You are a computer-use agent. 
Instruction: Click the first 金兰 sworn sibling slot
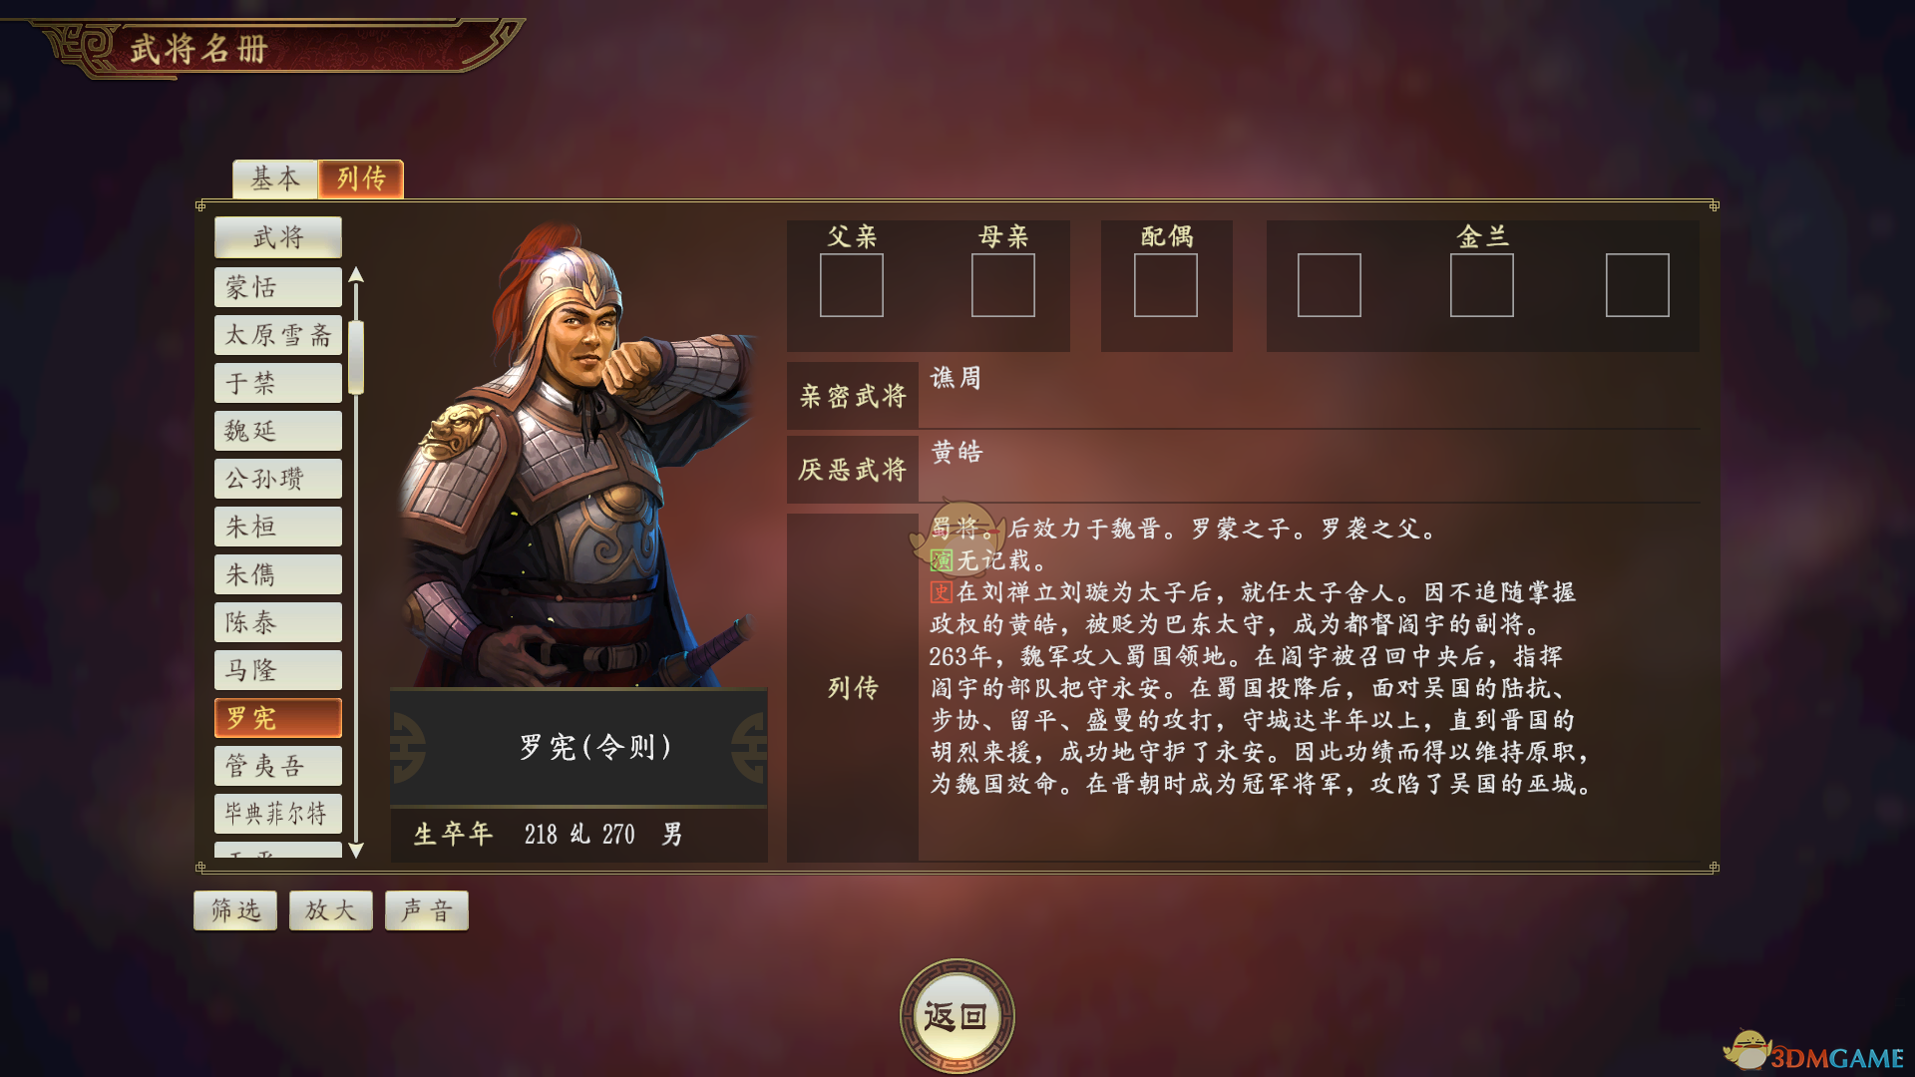[x=1330, y=285]
